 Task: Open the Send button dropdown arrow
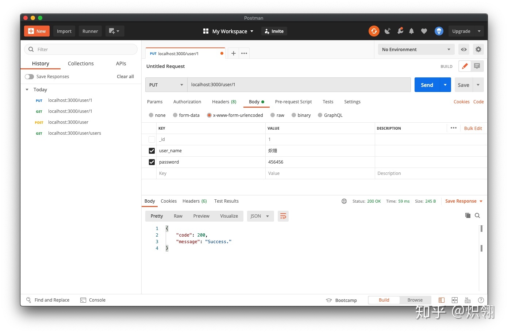point(445,85)
